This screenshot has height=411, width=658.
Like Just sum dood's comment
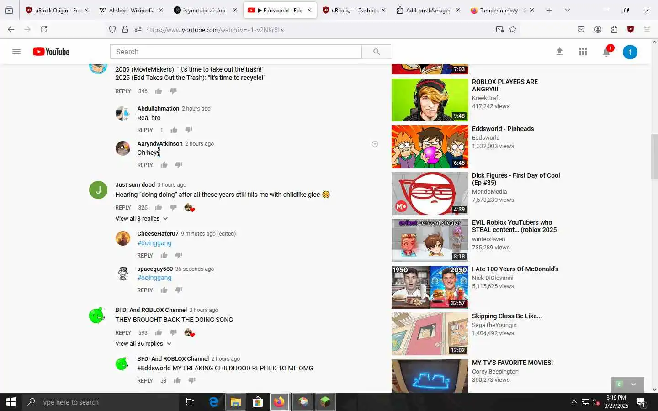pyautogui.click(x=159, y=207)
